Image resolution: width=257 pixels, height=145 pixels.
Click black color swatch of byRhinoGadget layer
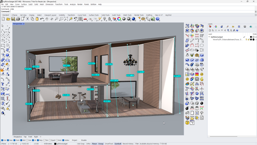click(x=251, y=37)
